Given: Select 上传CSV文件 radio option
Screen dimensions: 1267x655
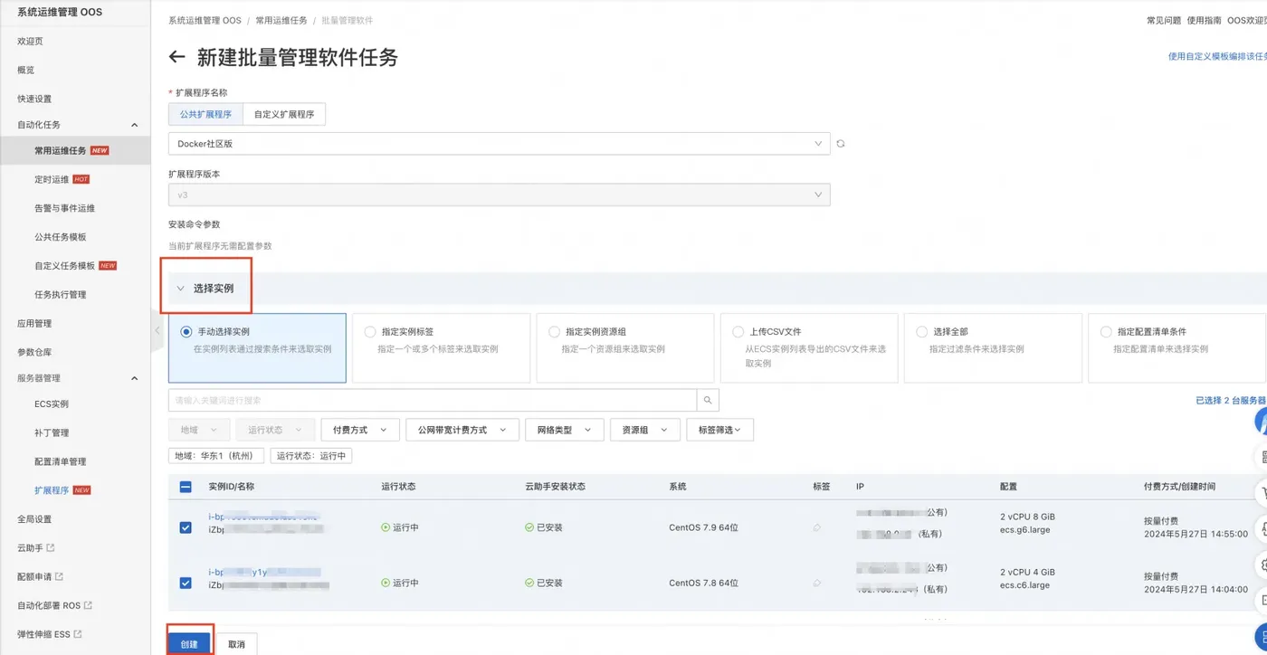Looking at the screenshot, I should tap(738, 332).
